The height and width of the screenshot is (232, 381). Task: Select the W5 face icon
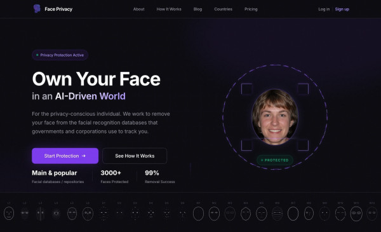[262, 214]
